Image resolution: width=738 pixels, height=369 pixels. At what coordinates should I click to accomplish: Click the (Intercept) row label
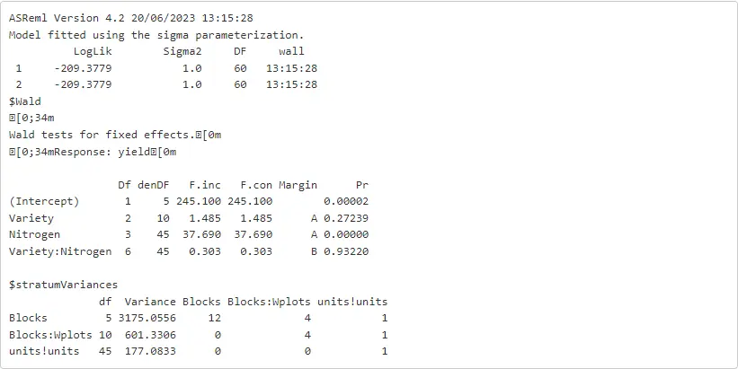44,201
